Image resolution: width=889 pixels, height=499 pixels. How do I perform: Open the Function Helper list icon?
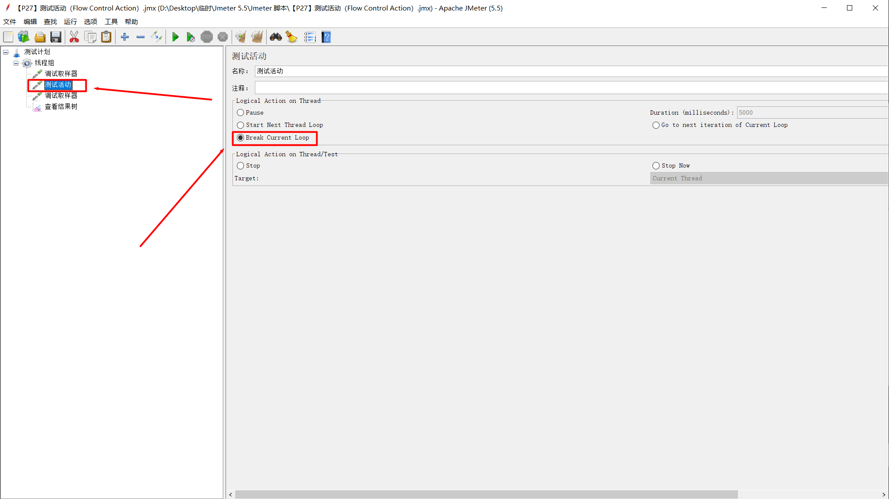[x=310, y=37]
